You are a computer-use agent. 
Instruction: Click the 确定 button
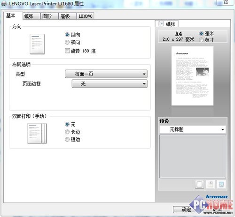pos(187,210)
